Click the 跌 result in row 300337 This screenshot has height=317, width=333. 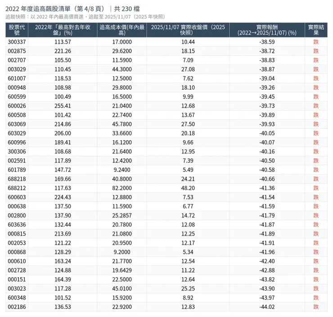coord(316,42)
